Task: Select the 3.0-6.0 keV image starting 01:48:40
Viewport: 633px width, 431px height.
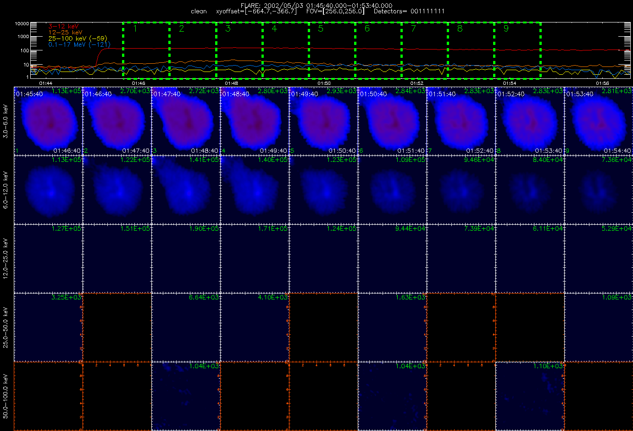Action: click(x=255, y=121)
